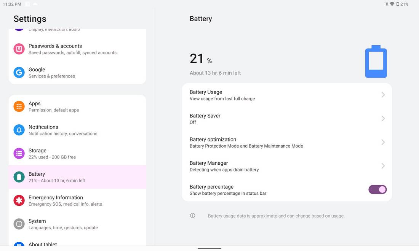Open the purple Storage icon
The width and height of the screenshot is (419, 251).
click(19, 154)
